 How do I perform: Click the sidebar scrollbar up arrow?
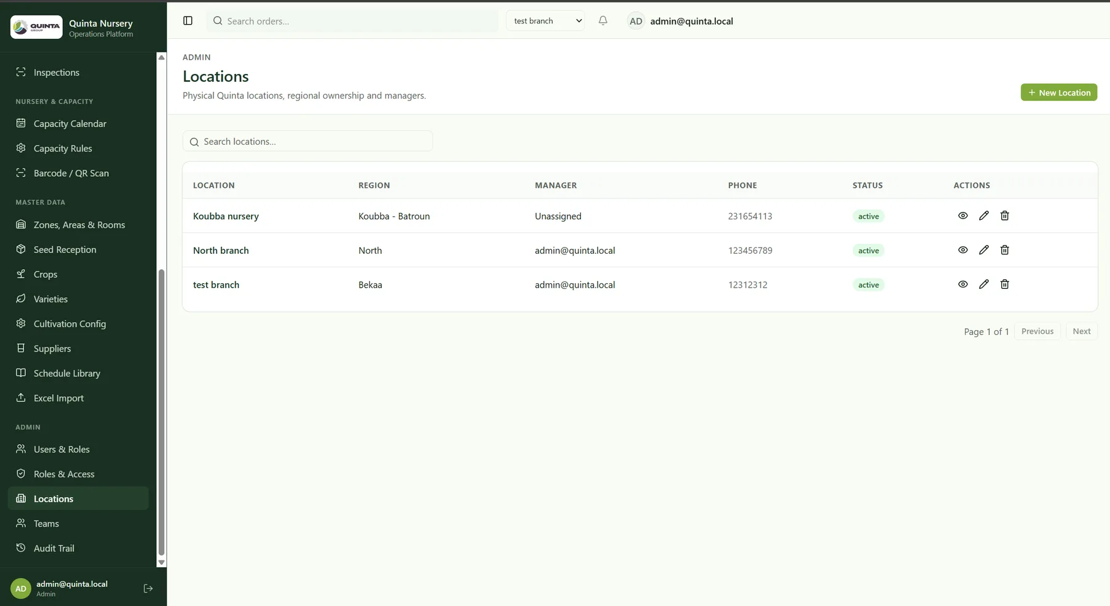[162, 57]
